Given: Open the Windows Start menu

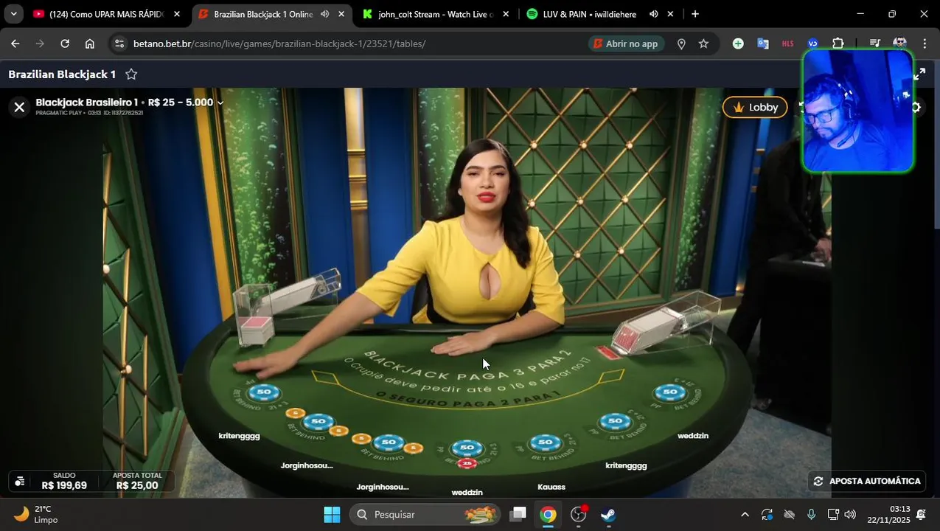Looking at the screenshot, I should pos(332,514).
